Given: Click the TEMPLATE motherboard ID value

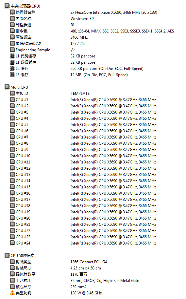Looking at the screenshot, I should 80,94.
